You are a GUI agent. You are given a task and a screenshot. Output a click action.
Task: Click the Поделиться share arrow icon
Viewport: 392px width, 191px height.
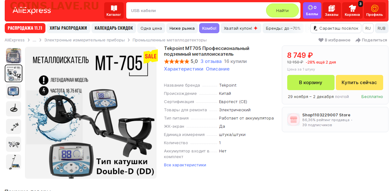point(358,40)
